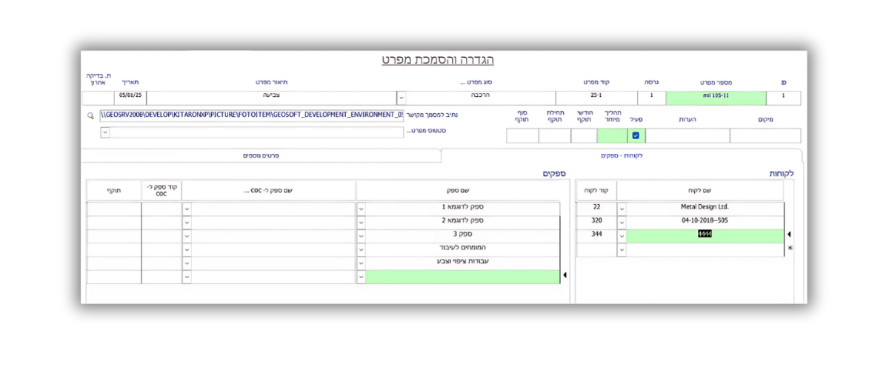The image size is (889, 375).
Task: Click the magnifier icon beside the linked document path
Action: (x=90, y=115)
